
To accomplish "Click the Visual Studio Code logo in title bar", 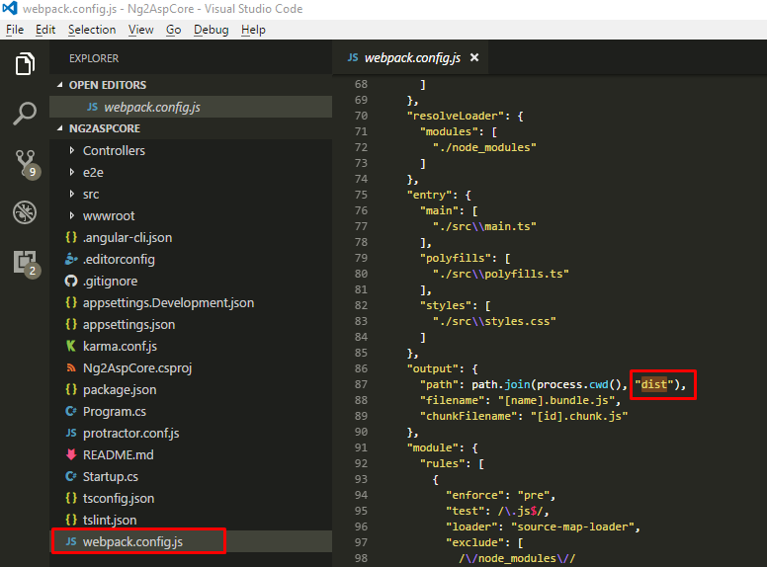I will tap(10, 8).
